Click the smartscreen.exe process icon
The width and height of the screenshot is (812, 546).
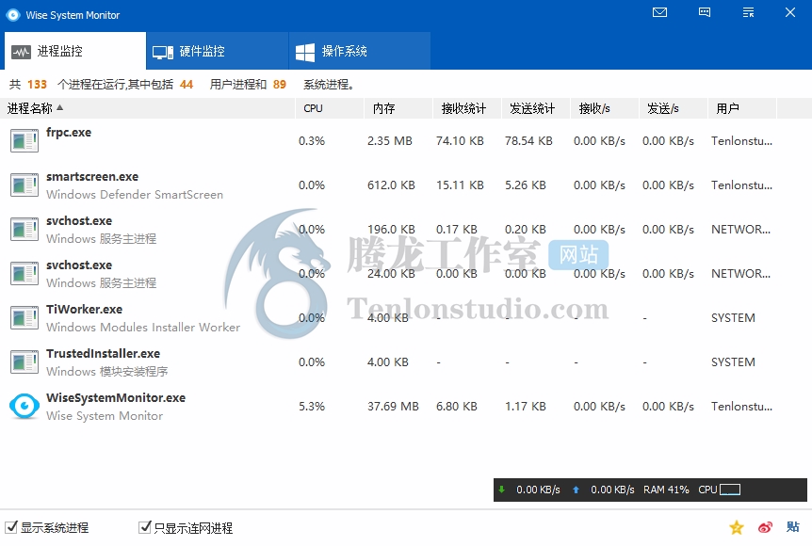click(24, 185)
